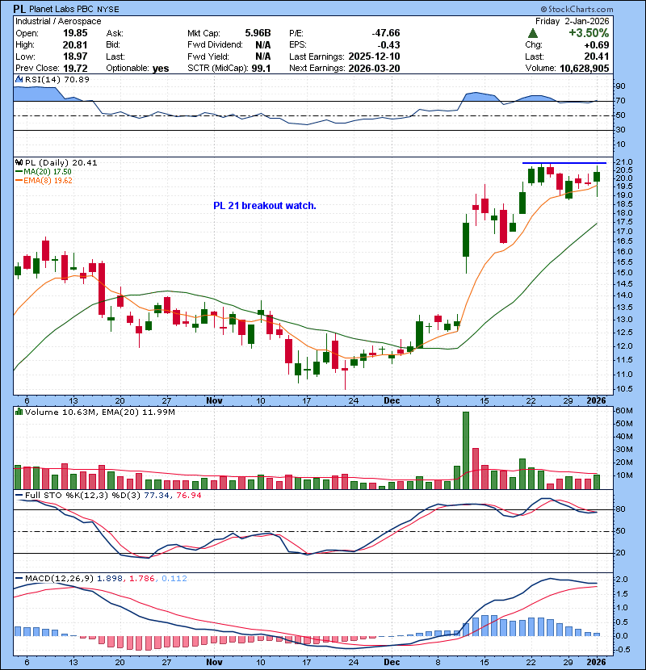This screenshot has width=646, height=670.
Task: Click the EMA(8) 19.62 legend text
Action: pyautogui.click(x=48, y=181)
